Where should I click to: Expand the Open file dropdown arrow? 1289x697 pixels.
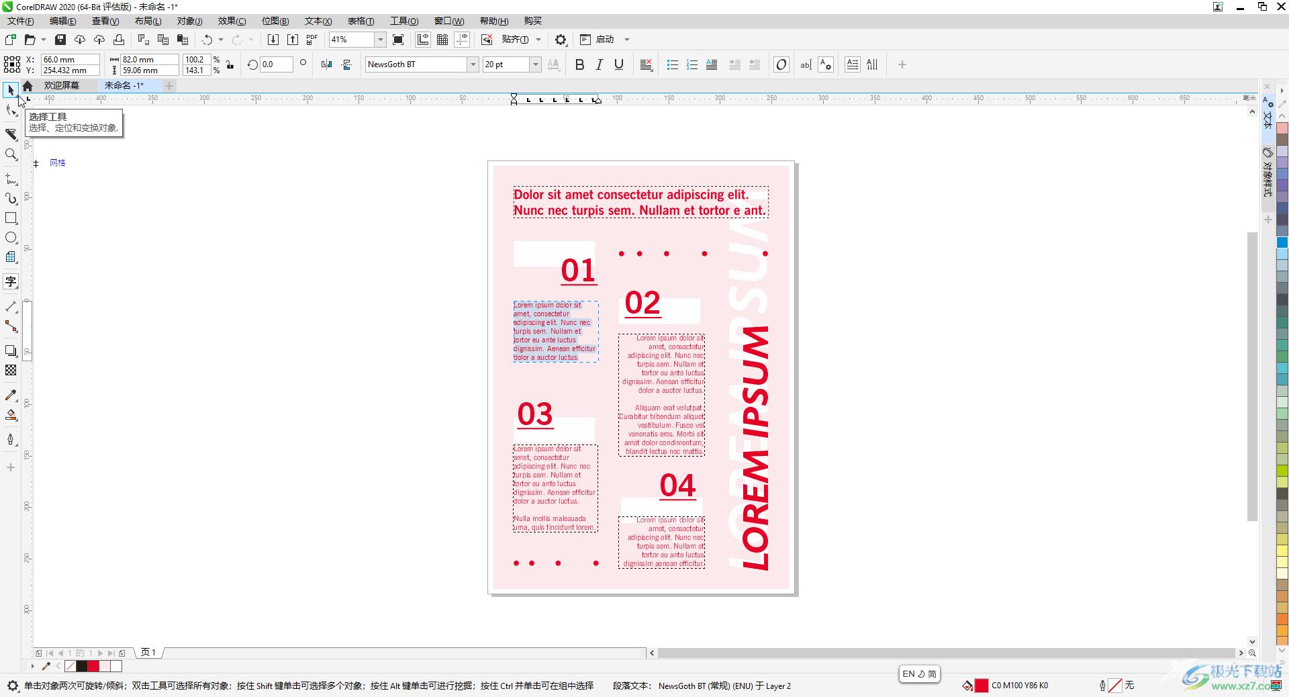(44, 40)
